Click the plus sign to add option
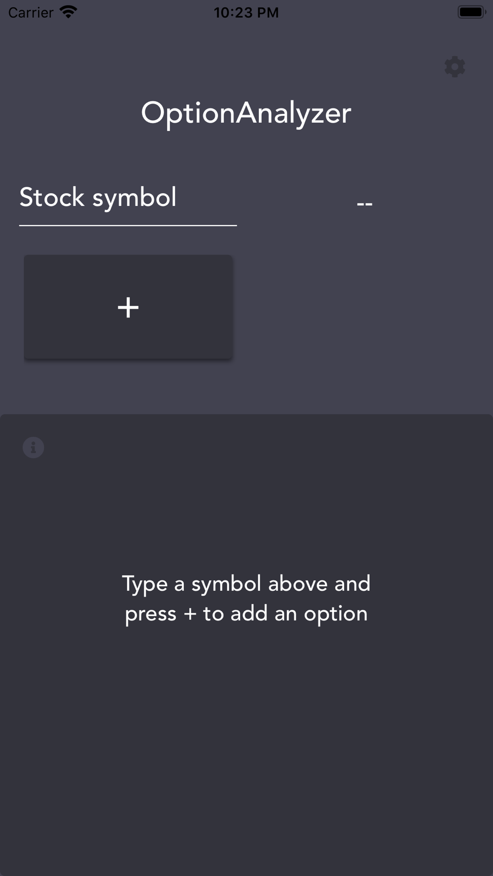Viewport: 493px width, 876px height. 128,307
